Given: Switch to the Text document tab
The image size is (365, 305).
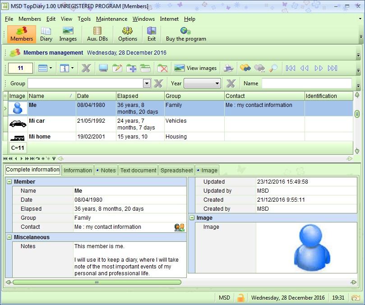Looking at the screenshot, I should pyautogui.click(x=138, y=170).
